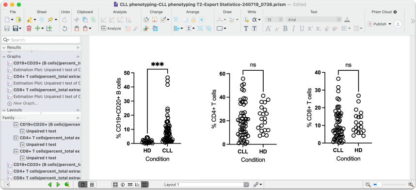The width and height of the screenshot is (416, 190).
Task: Click the data table section icon
Action: tap(115, 185)
